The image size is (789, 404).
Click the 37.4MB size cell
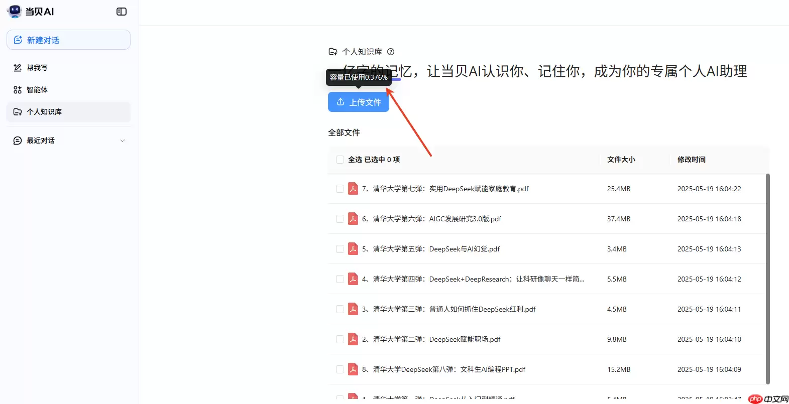pyautogui.click(x=619, y=219)
